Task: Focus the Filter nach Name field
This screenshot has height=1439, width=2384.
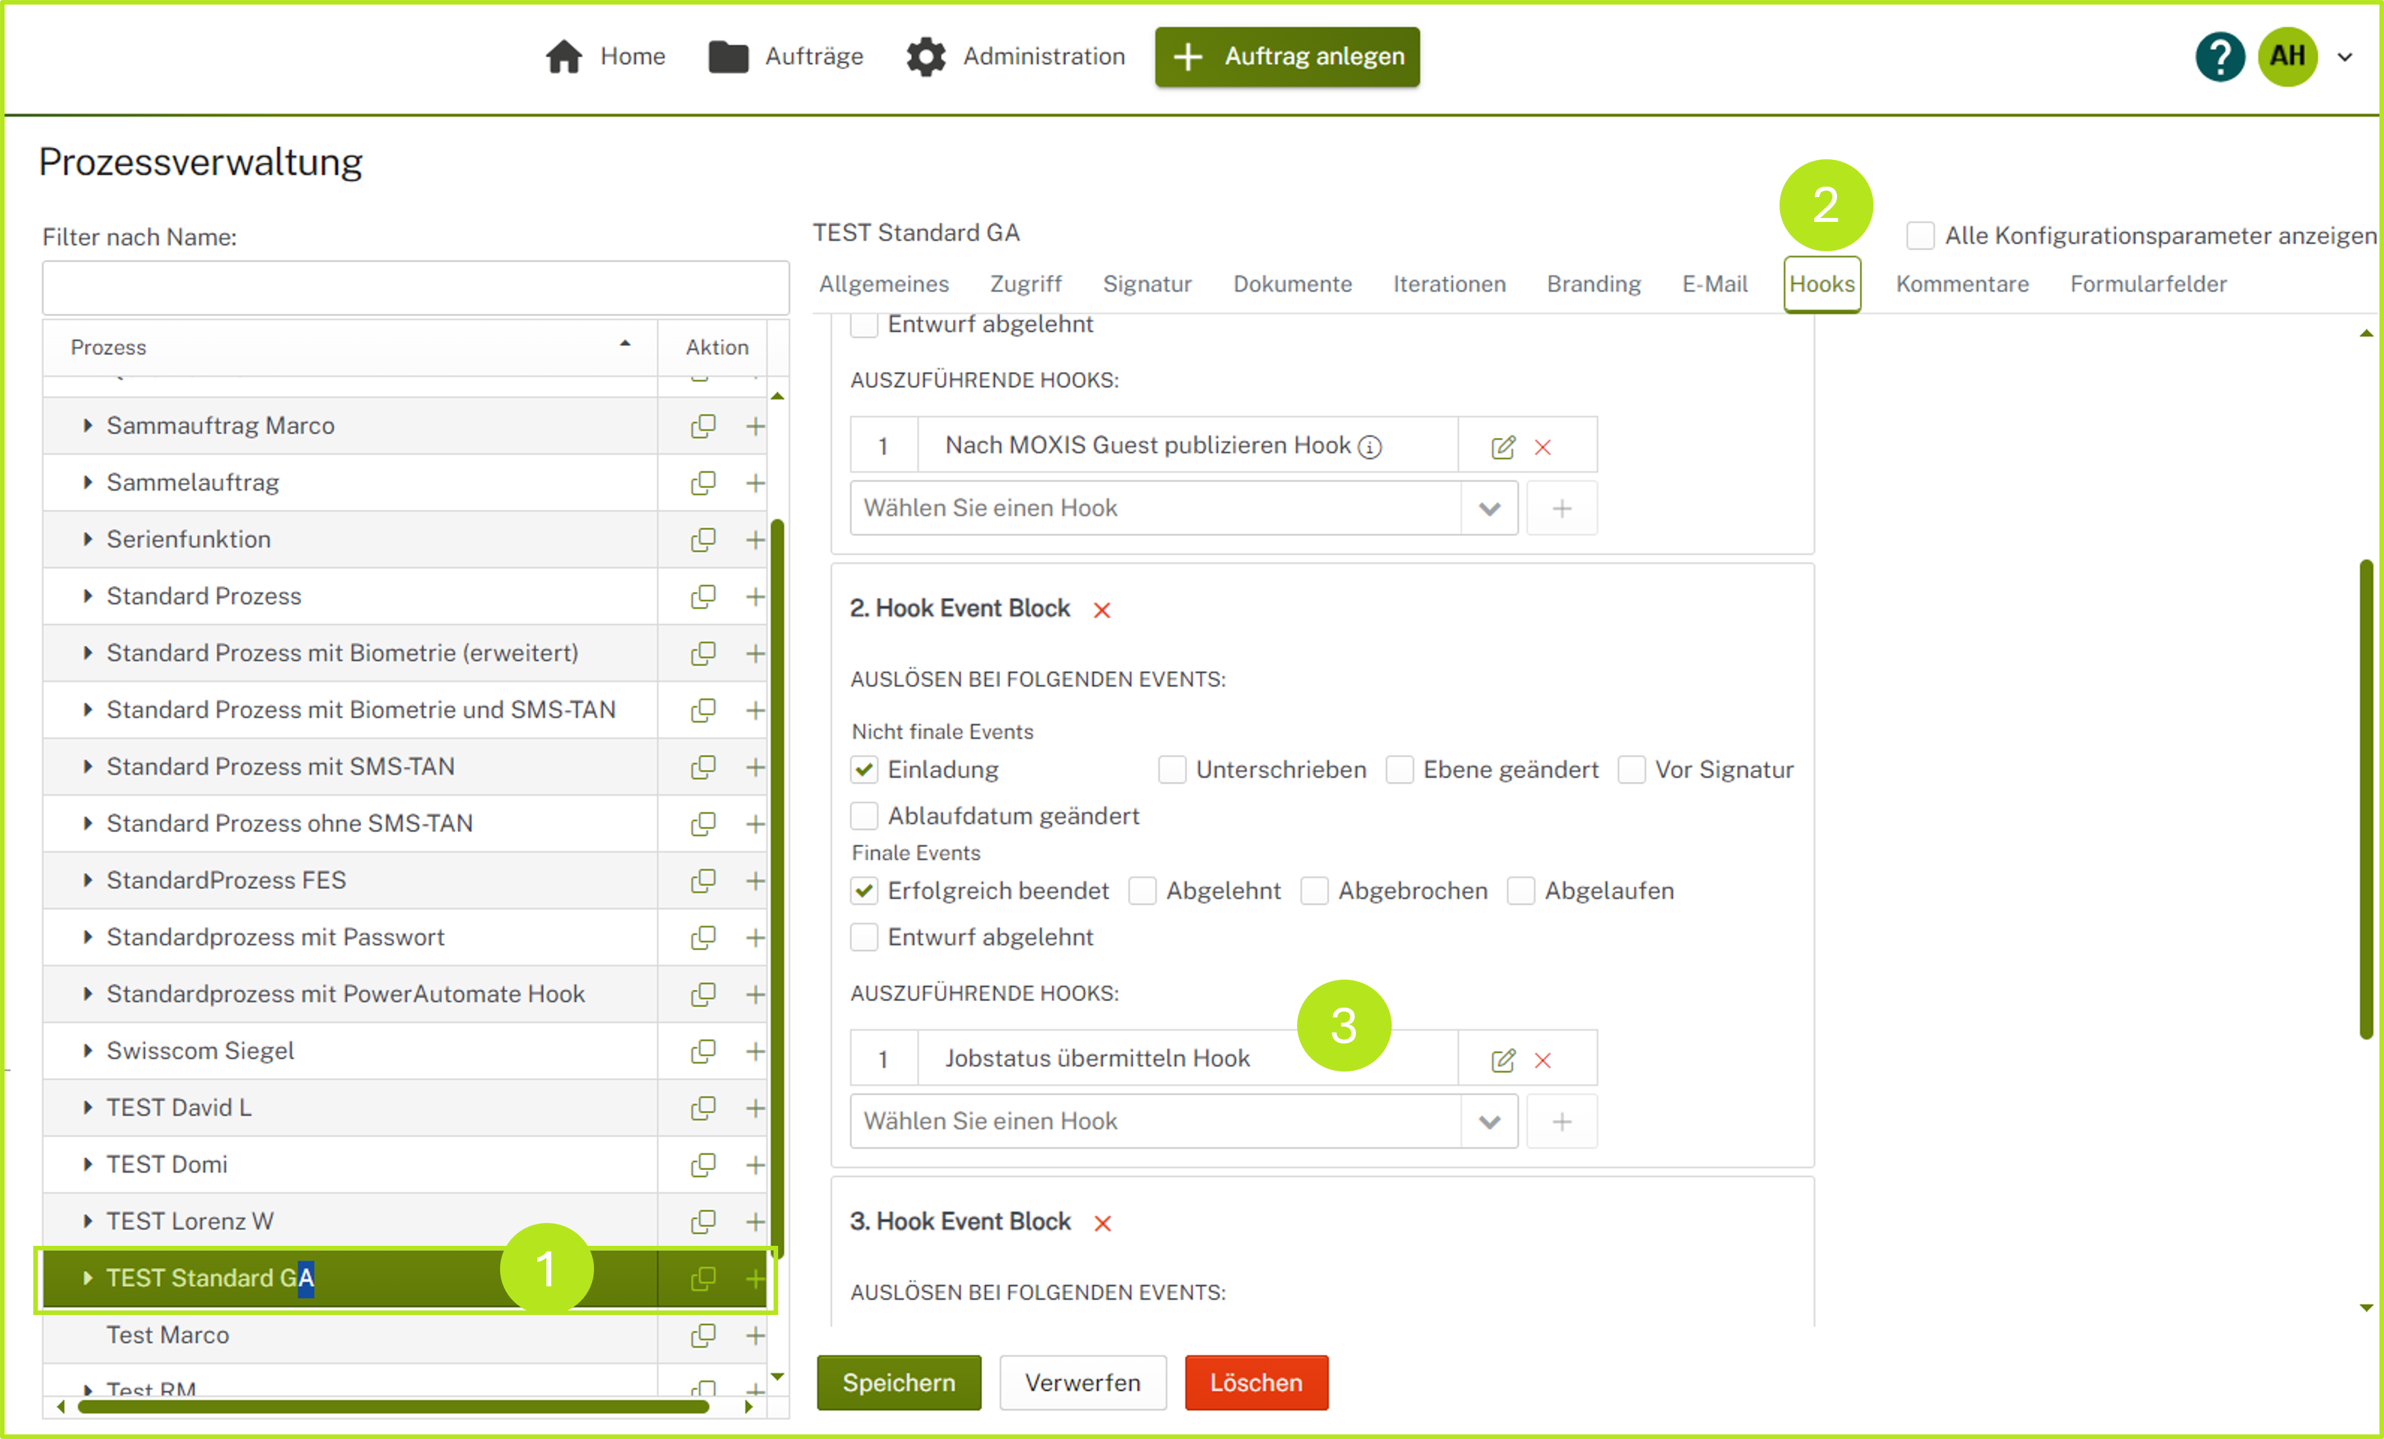Action: [x=415, y=287]
